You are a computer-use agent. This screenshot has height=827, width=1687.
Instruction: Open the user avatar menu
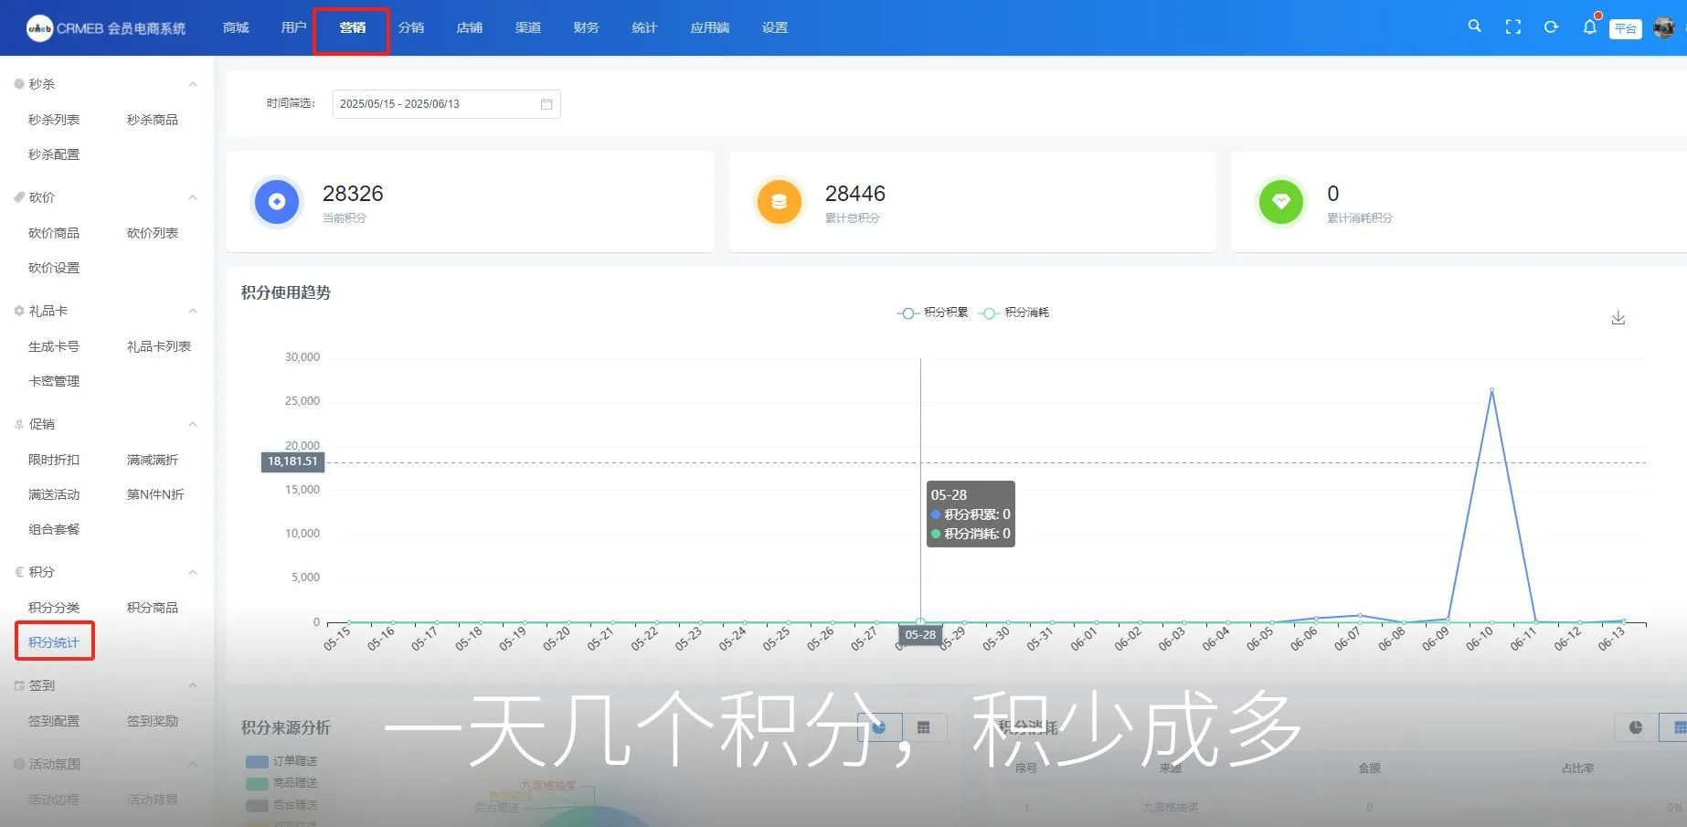pyautogui.click(x=1663, y=27)
